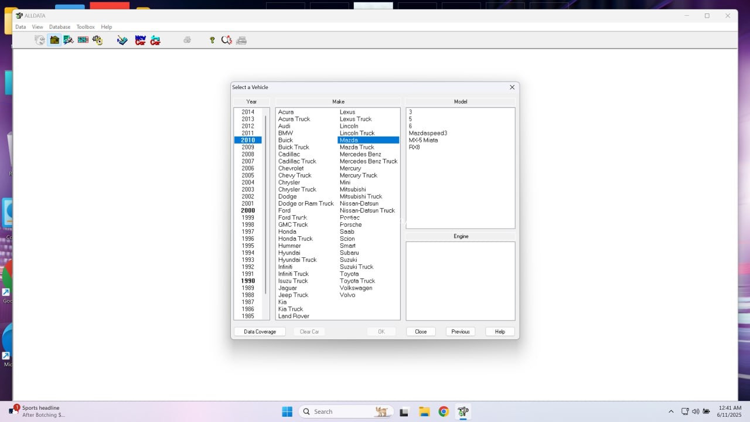Select Ford Truck make
The image size is (750, 422).
click(292, 217)
